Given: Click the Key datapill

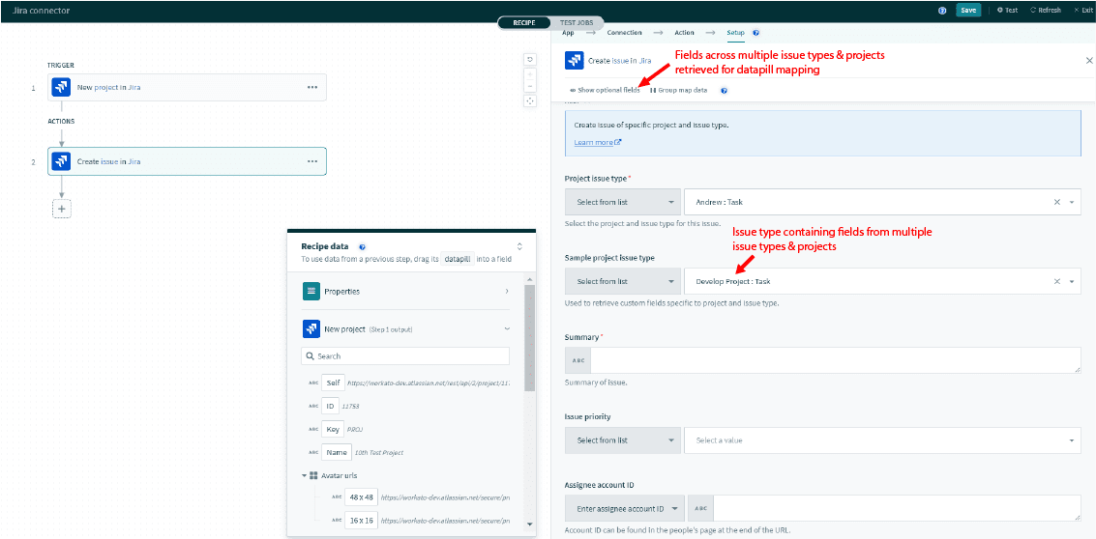Looking at the screenshot, I should (x=333, y=430).
